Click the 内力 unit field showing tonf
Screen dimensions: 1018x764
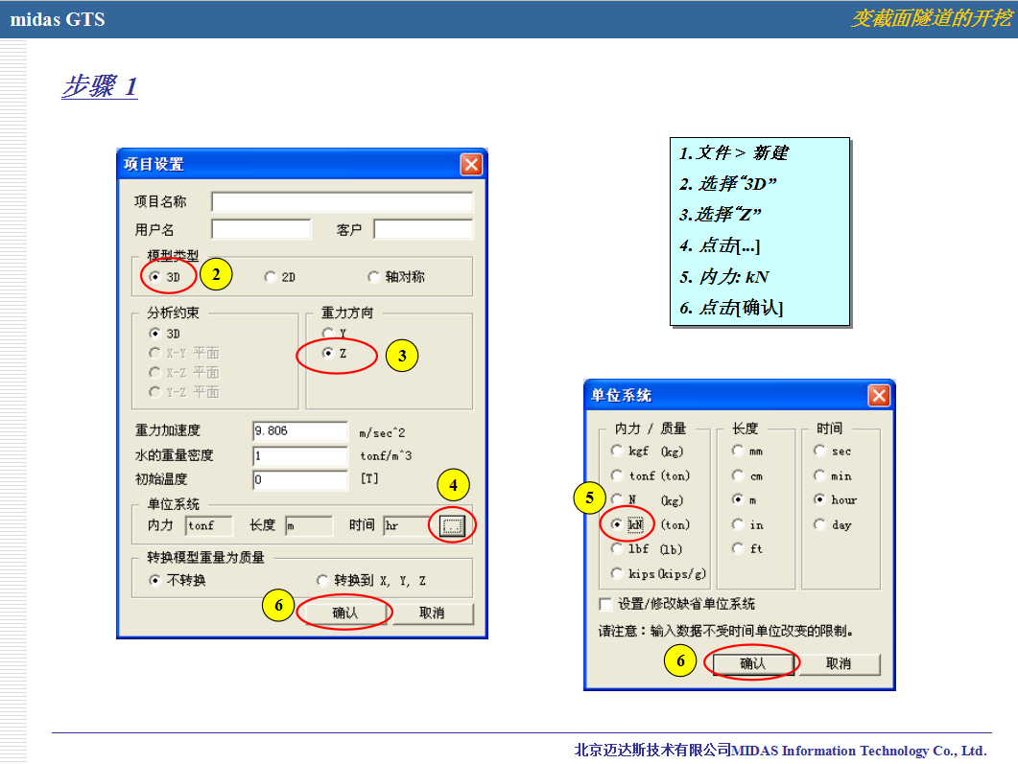pyautogui.click(x=208, y=526)
